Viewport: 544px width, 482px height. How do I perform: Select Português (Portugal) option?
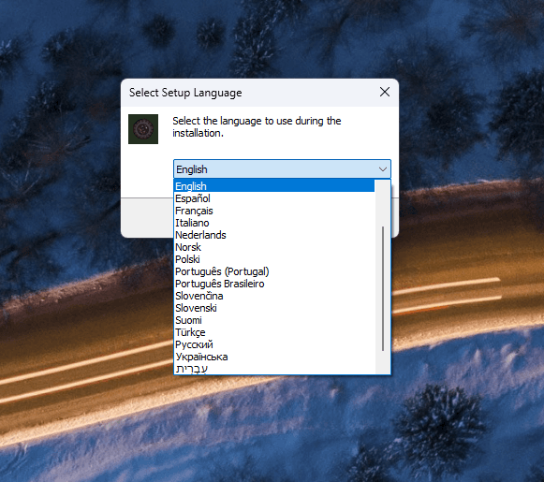[274, 271]
